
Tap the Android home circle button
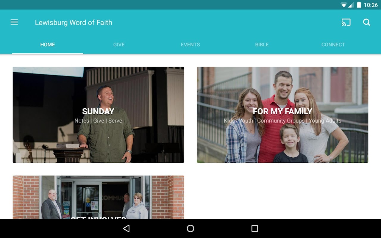[190, 228]
